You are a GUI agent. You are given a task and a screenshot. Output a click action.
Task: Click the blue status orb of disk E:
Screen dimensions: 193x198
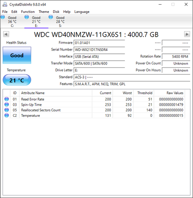26,17
